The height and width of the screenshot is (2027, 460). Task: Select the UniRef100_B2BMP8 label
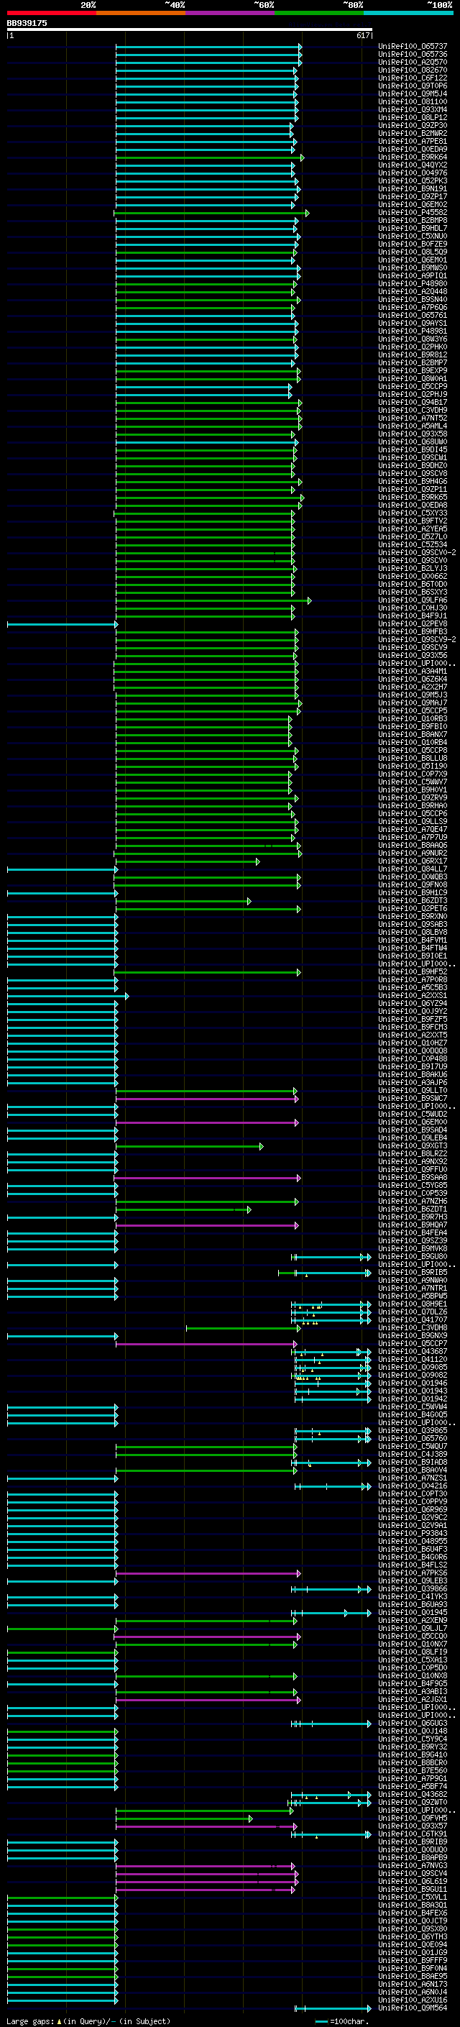click(412, 220)
